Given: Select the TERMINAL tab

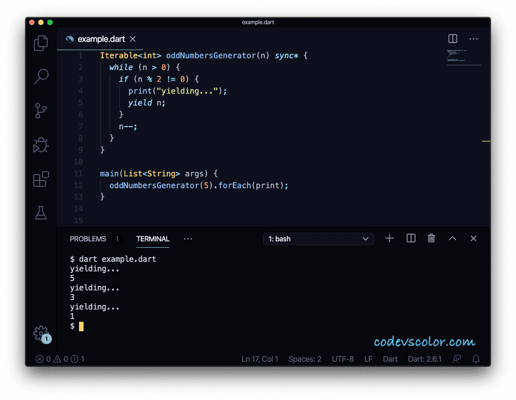Looking at the screenshot, I should point(153,239).
